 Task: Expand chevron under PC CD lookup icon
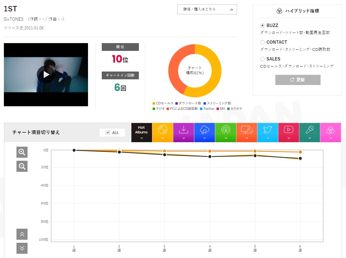[x=247, y=138]
